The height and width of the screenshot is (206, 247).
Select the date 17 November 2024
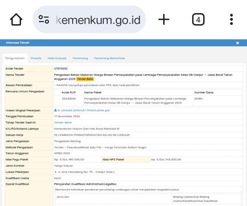[x=67, y=116]
